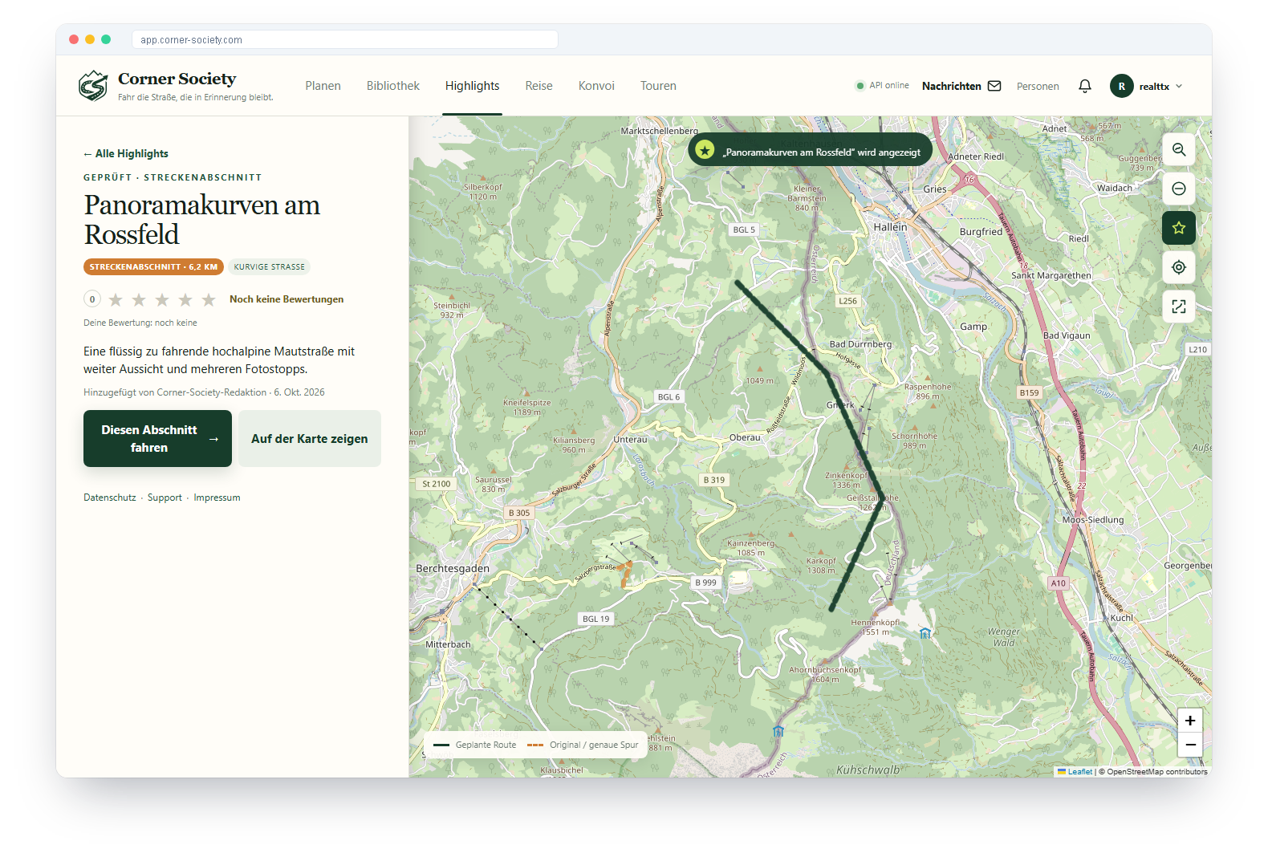1268x857 pixels.
Task: Click the circle-minus map control
Action: (1179, 189)
